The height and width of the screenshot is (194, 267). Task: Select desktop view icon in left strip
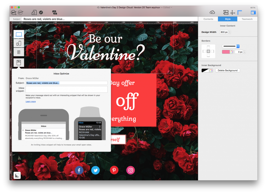click(19, 34)
